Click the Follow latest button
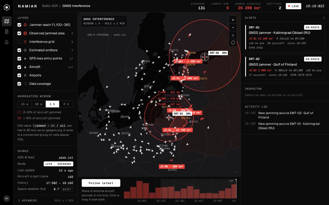This screenshot has width=329, height=205. (x=101, y=183)
